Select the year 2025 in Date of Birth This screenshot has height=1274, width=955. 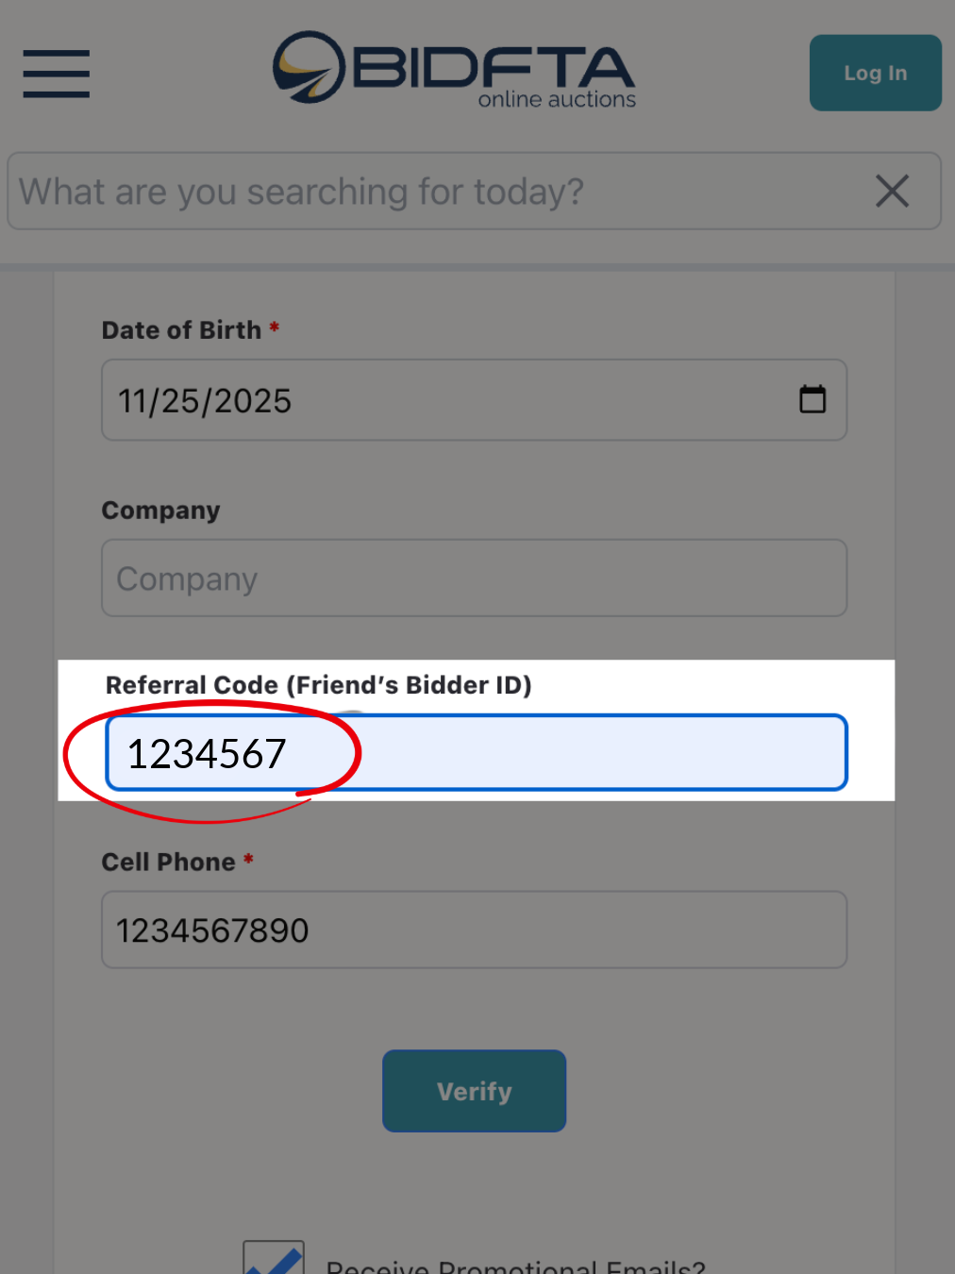tap(253, 401)
